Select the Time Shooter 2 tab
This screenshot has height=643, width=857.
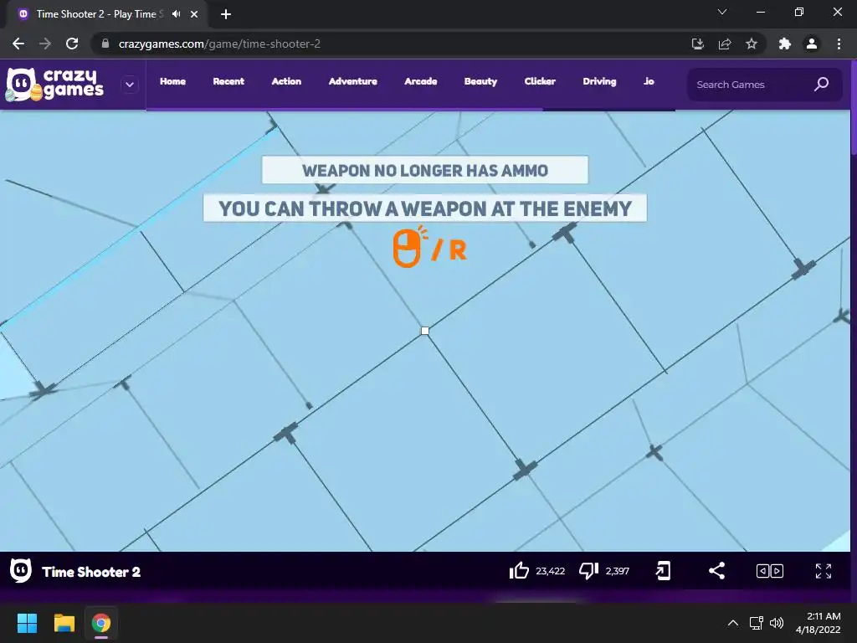tap(107, 14)
